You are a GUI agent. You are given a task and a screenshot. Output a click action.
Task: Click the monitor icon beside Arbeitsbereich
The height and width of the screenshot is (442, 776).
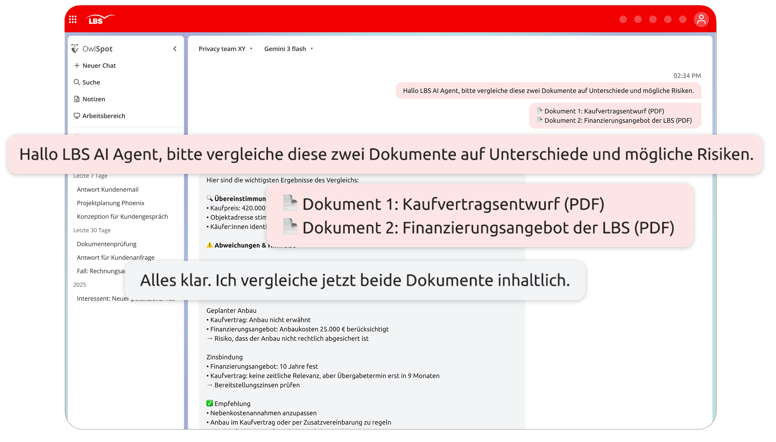click(x=77, y=116)
